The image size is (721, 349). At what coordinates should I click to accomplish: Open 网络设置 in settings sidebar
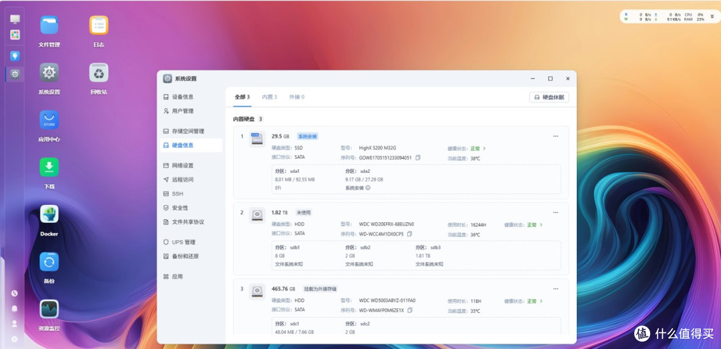click(x=191, y=165)
